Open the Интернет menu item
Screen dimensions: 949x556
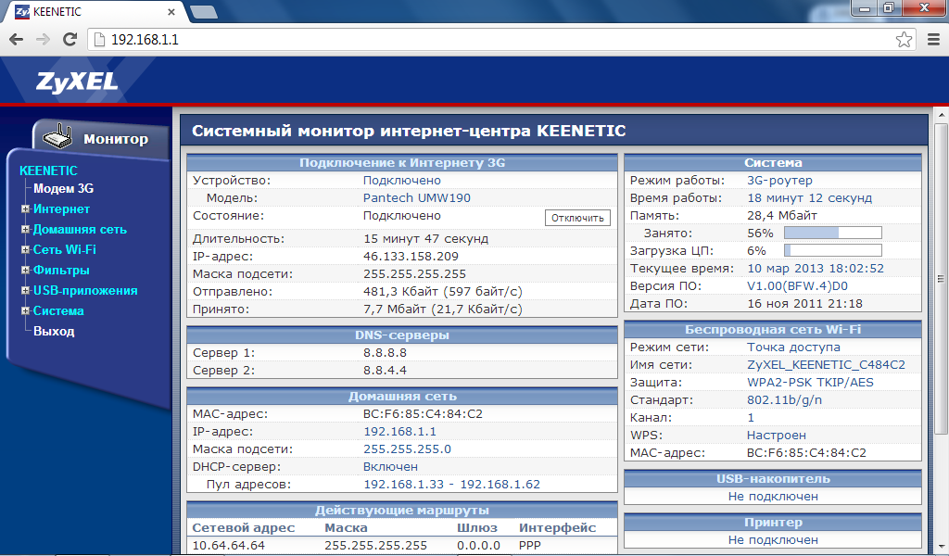point(61,209)
